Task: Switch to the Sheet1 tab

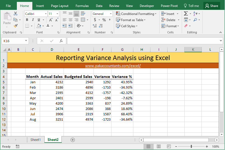Action: click(36, 140)
